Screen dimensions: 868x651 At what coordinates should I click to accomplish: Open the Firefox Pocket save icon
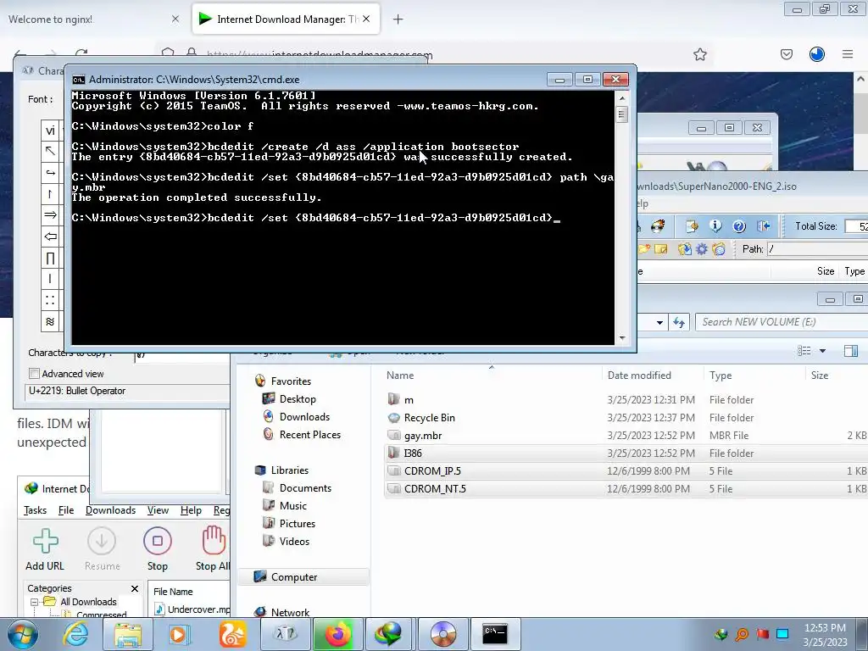click(x=786, y=54)
